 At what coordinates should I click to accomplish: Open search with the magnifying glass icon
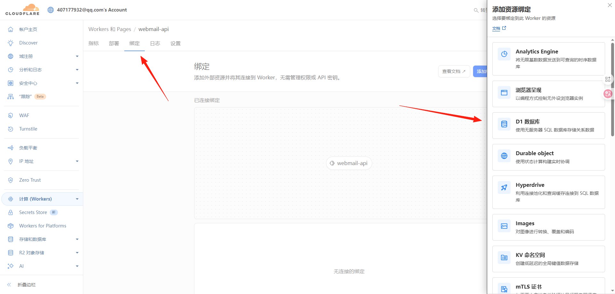pyautogui.click(x=476, y=10)
